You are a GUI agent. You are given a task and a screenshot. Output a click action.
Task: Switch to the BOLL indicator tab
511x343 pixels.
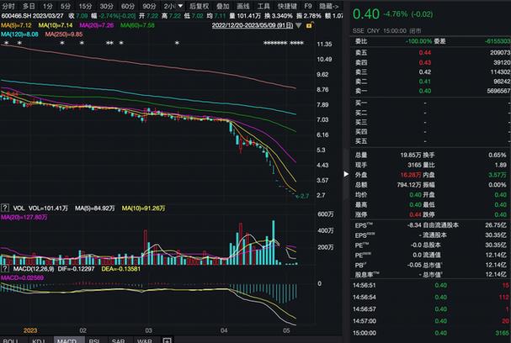[x=10, y=340]
